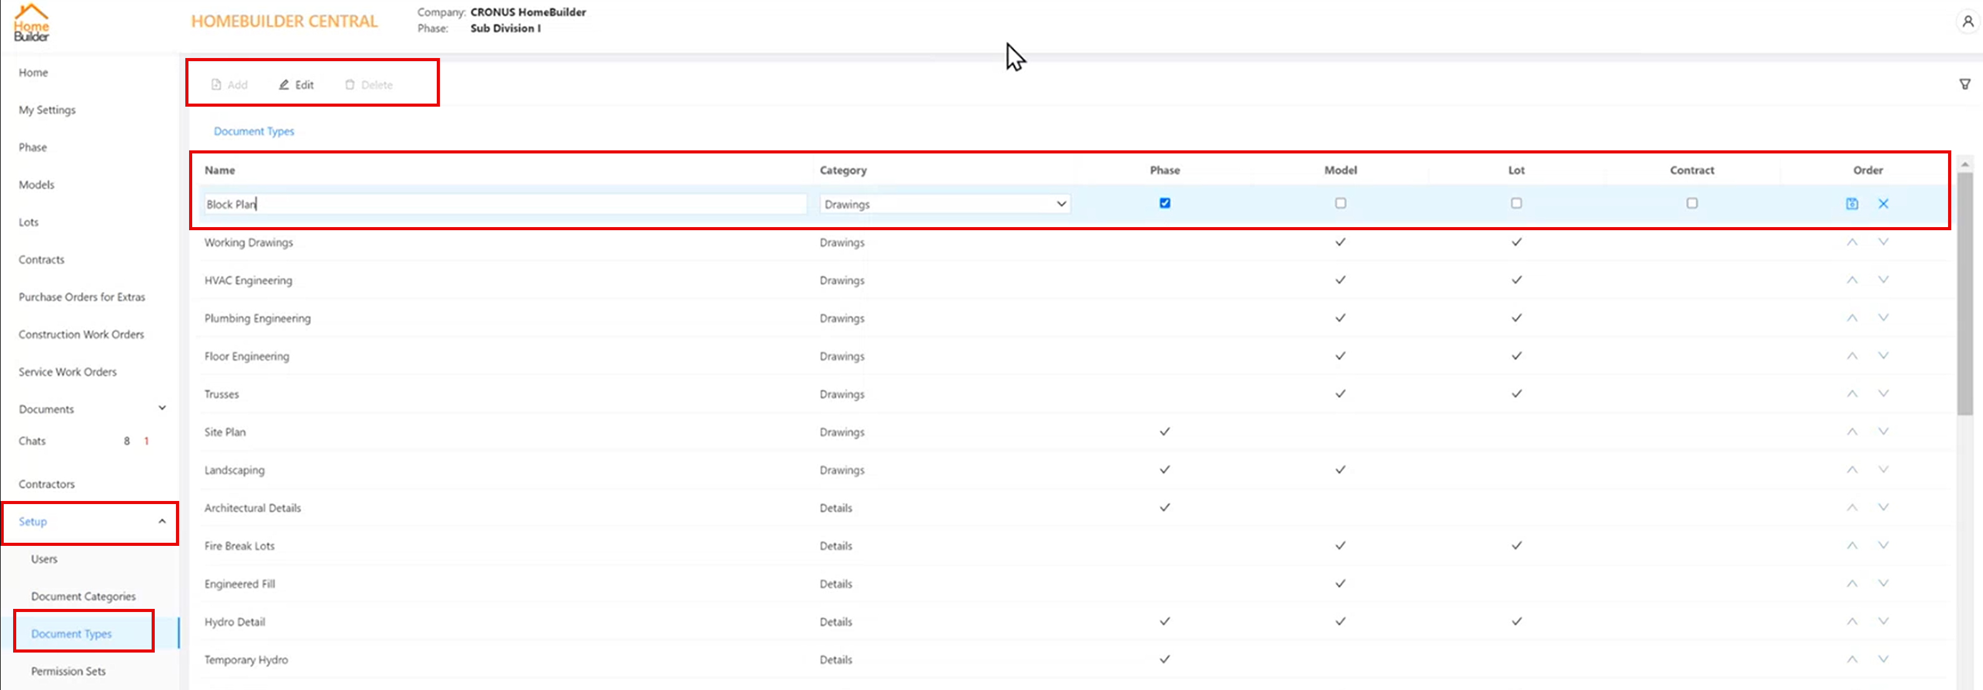Move Fire Break Lots row down
Image resolution: width=1983 pixels, height=690 pixels.
(1883, 545)
